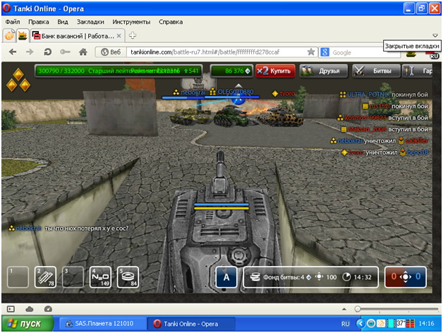This screenshot has width=443, height=333.
Task: Click the empty first supply slot
Action: [18, 277]
